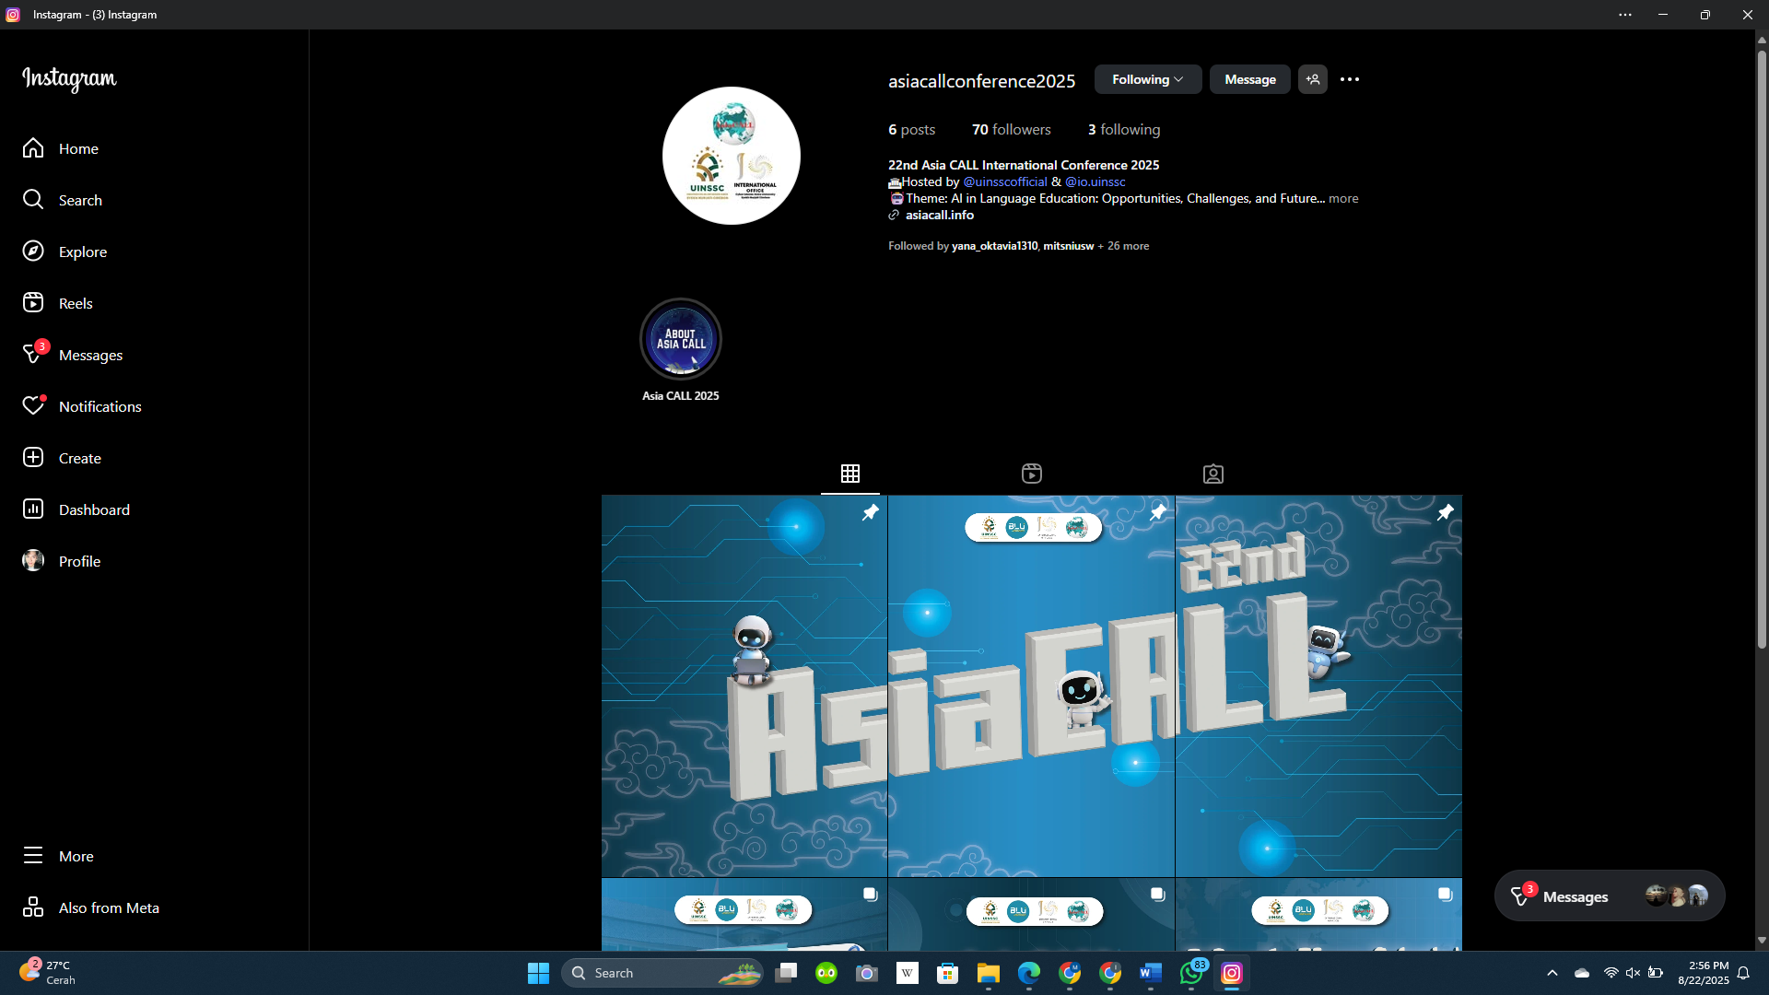The width and height of the screenshot is (1769, 995).
Task: Open the pinned post showing 'aCA' letters
Action: coord(1032,686)
